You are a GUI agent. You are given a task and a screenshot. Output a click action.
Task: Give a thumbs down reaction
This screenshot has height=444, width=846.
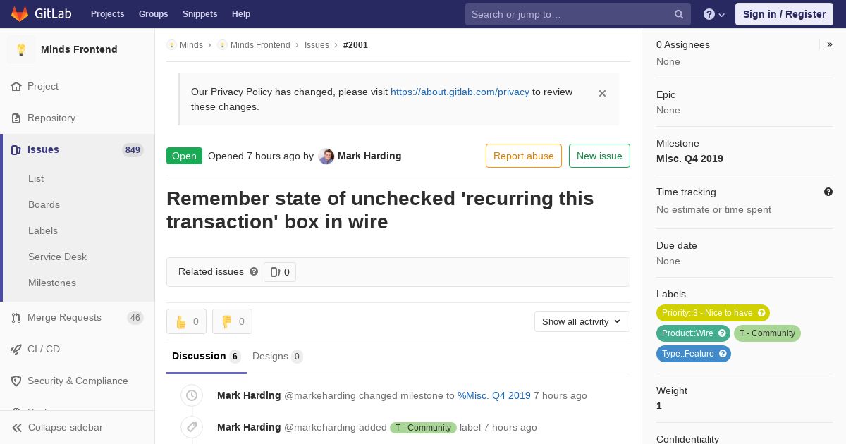[x=232, y=321]
